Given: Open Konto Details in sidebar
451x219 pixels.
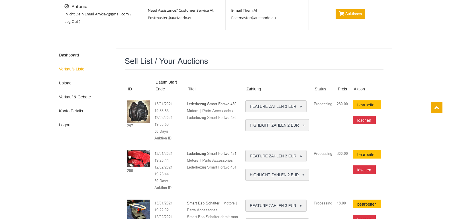Looking at the screenshot, I should coord(71,111).
